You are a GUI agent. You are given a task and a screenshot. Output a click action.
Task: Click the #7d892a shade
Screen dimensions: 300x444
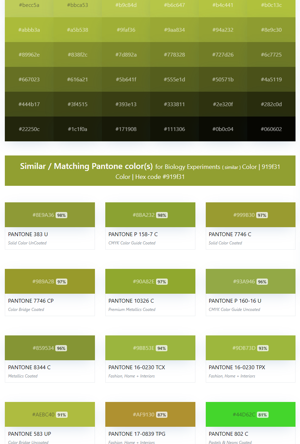(126, 54)
